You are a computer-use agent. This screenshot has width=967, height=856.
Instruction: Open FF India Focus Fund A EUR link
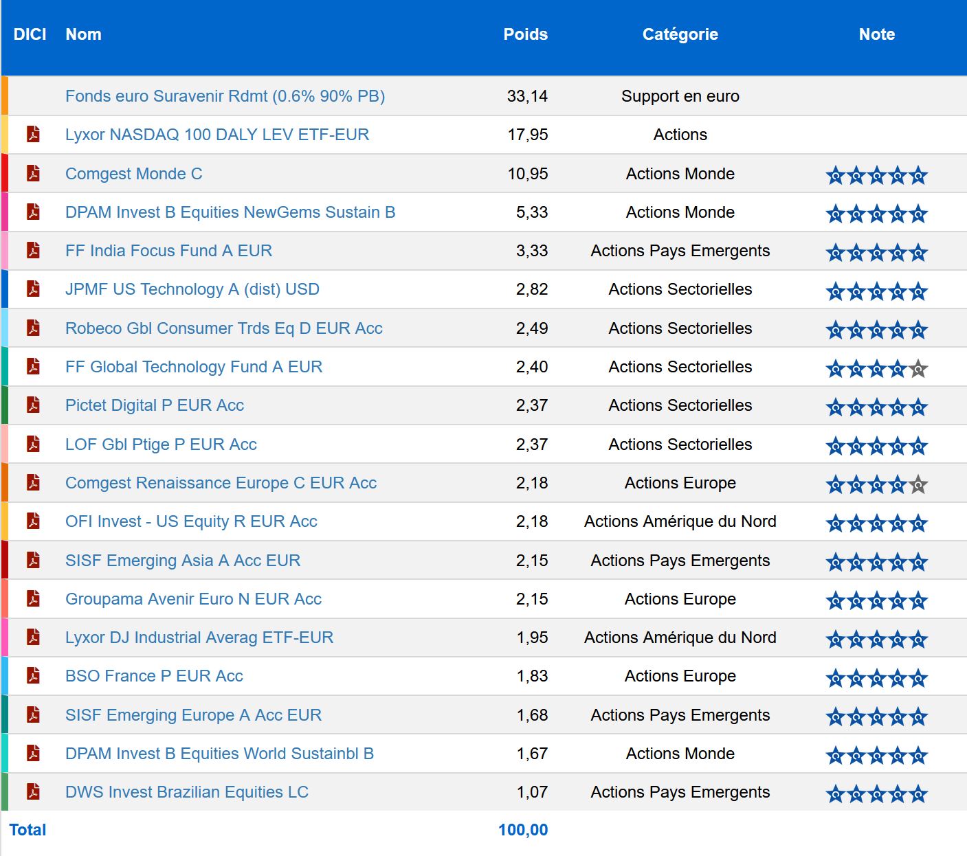[x=168, y=251]
